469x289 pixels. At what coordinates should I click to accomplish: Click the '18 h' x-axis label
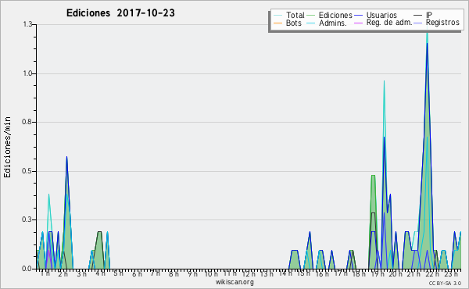click(359, 273)
